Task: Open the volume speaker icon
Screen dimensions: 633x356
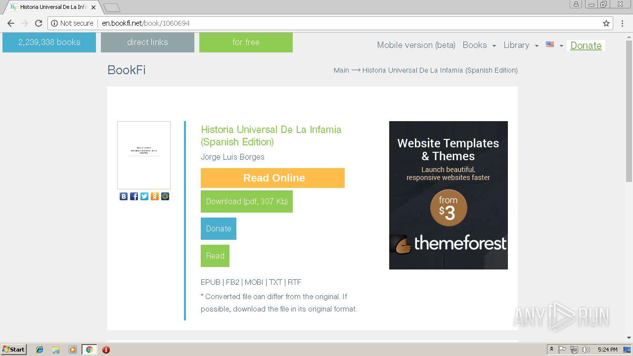Action: coord(586,350)
